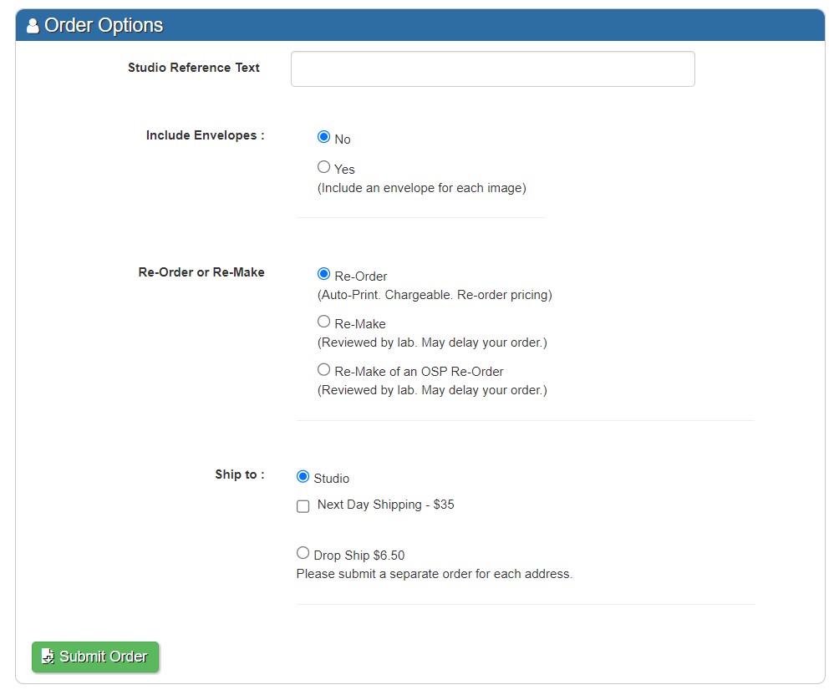Screen dimensions: 834x690
Task: Click the Studio Reference Text label
Action: tap(194, 68)
